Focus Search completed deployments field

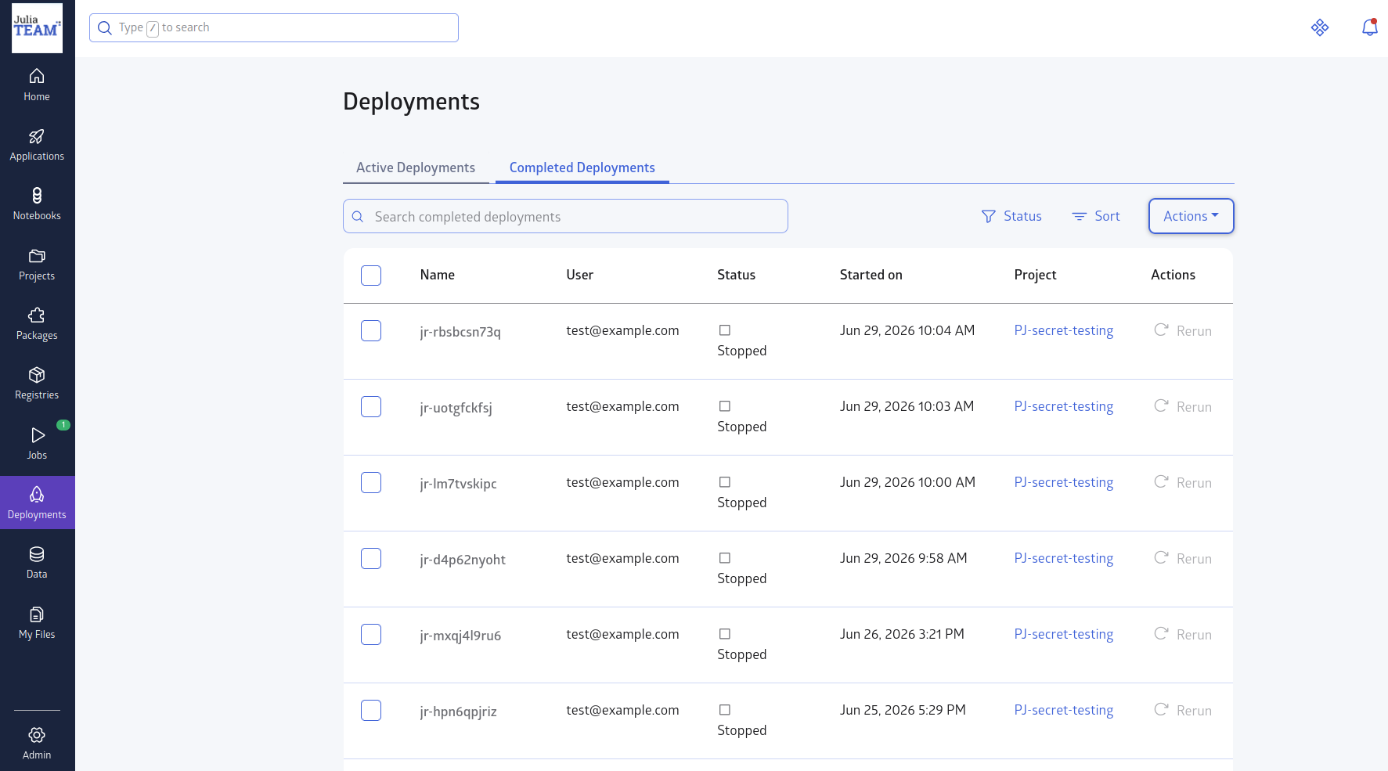565,216
